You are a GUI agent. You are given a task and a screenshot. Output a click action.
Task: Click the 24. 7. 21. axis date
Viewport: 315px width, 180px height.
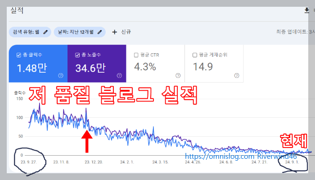click(x=259, y=162)
